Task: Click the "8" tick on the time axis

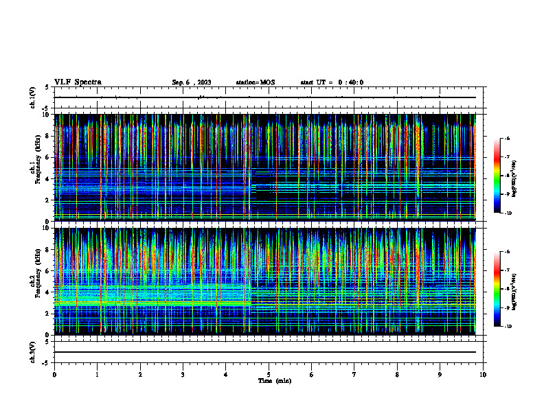Action: coord(397,375)
